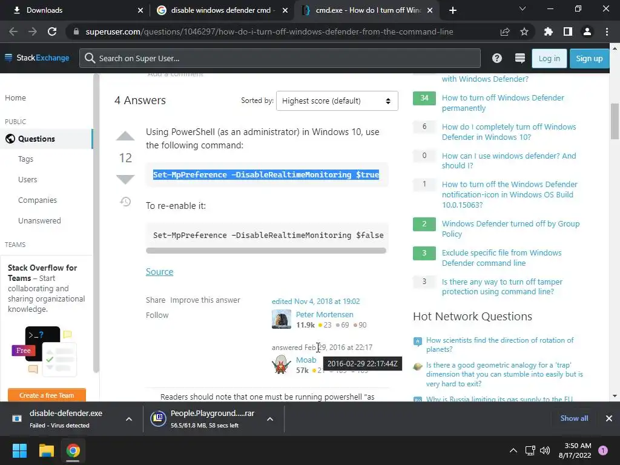Click the Stack Exchange logo
The width and height of the screenshot is (620, 465).
coord(37,58)
